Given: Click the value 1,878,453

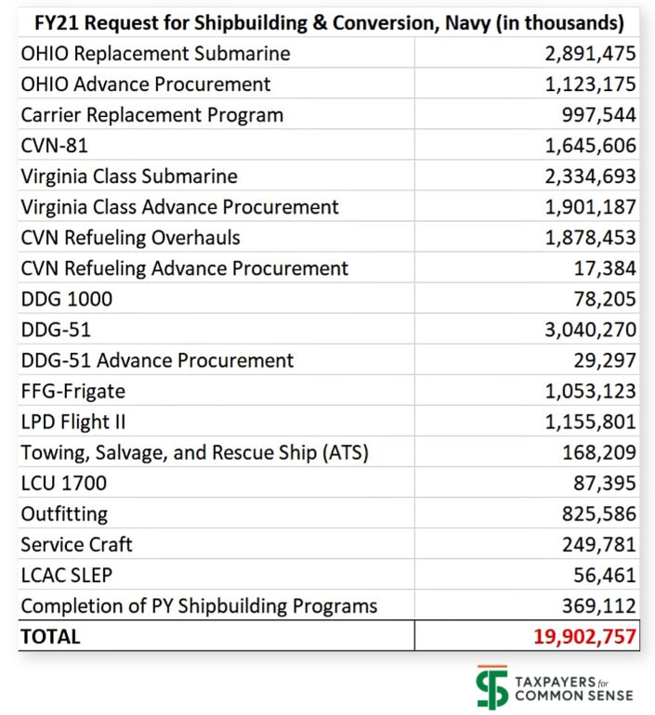Looking at the screenshot, I should (x=590, y=238).
